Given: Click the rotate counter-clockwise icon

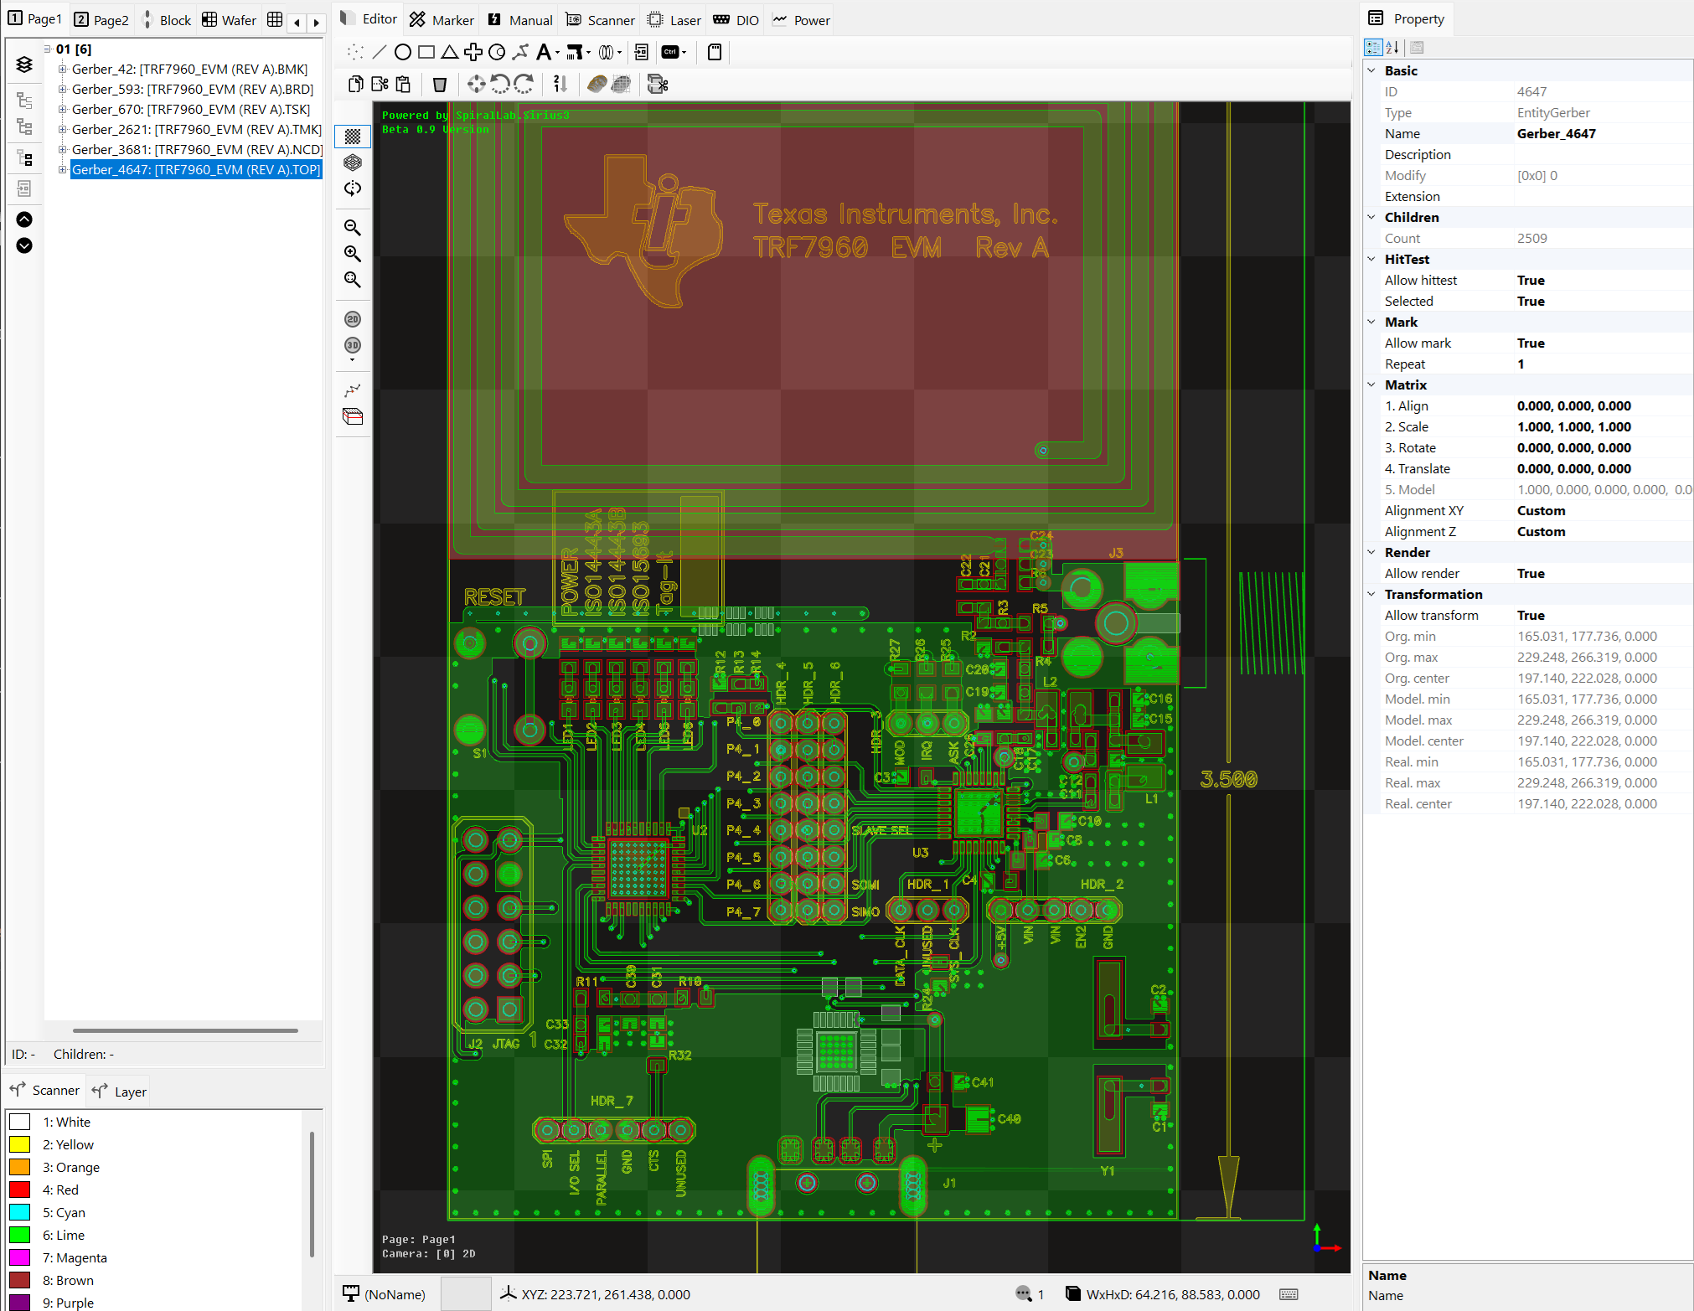Looking at the screenshot, I should (500, 84).
